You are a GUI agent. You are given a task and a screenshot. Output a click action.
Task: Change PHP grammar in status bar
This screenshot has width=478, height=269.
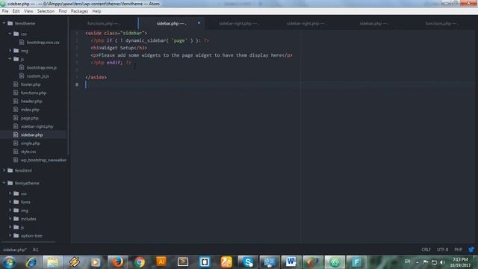(458, 250)
